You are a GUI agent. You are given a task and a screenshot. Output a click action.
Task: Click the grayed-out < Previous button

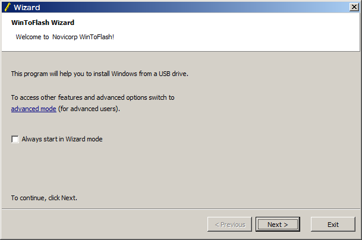pos(229,224)
